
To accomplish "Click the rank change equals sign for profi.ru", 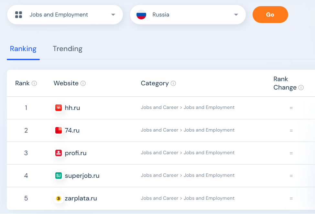I will pos(291,153).
